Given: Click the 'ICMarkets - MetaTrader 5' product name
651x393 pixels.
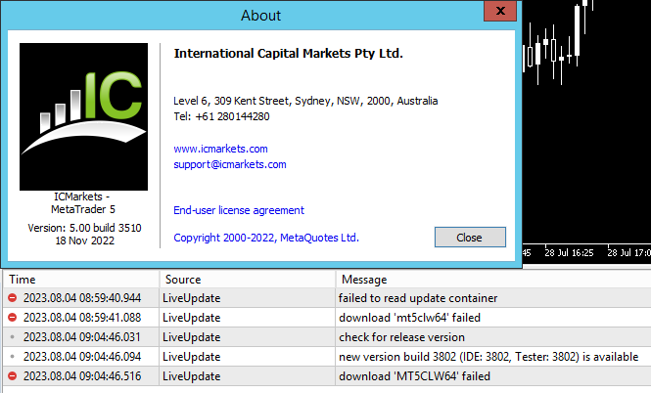Looking at the screenshot, I should (82, 203).
